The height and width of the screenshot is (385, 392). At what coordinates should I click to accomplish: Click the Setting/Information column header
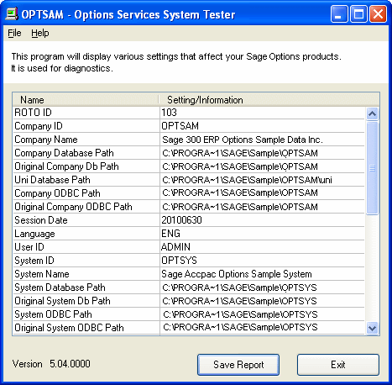click(269, 100)
